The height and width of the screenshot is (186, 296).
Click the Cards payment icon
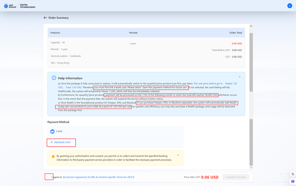(52, 131)
